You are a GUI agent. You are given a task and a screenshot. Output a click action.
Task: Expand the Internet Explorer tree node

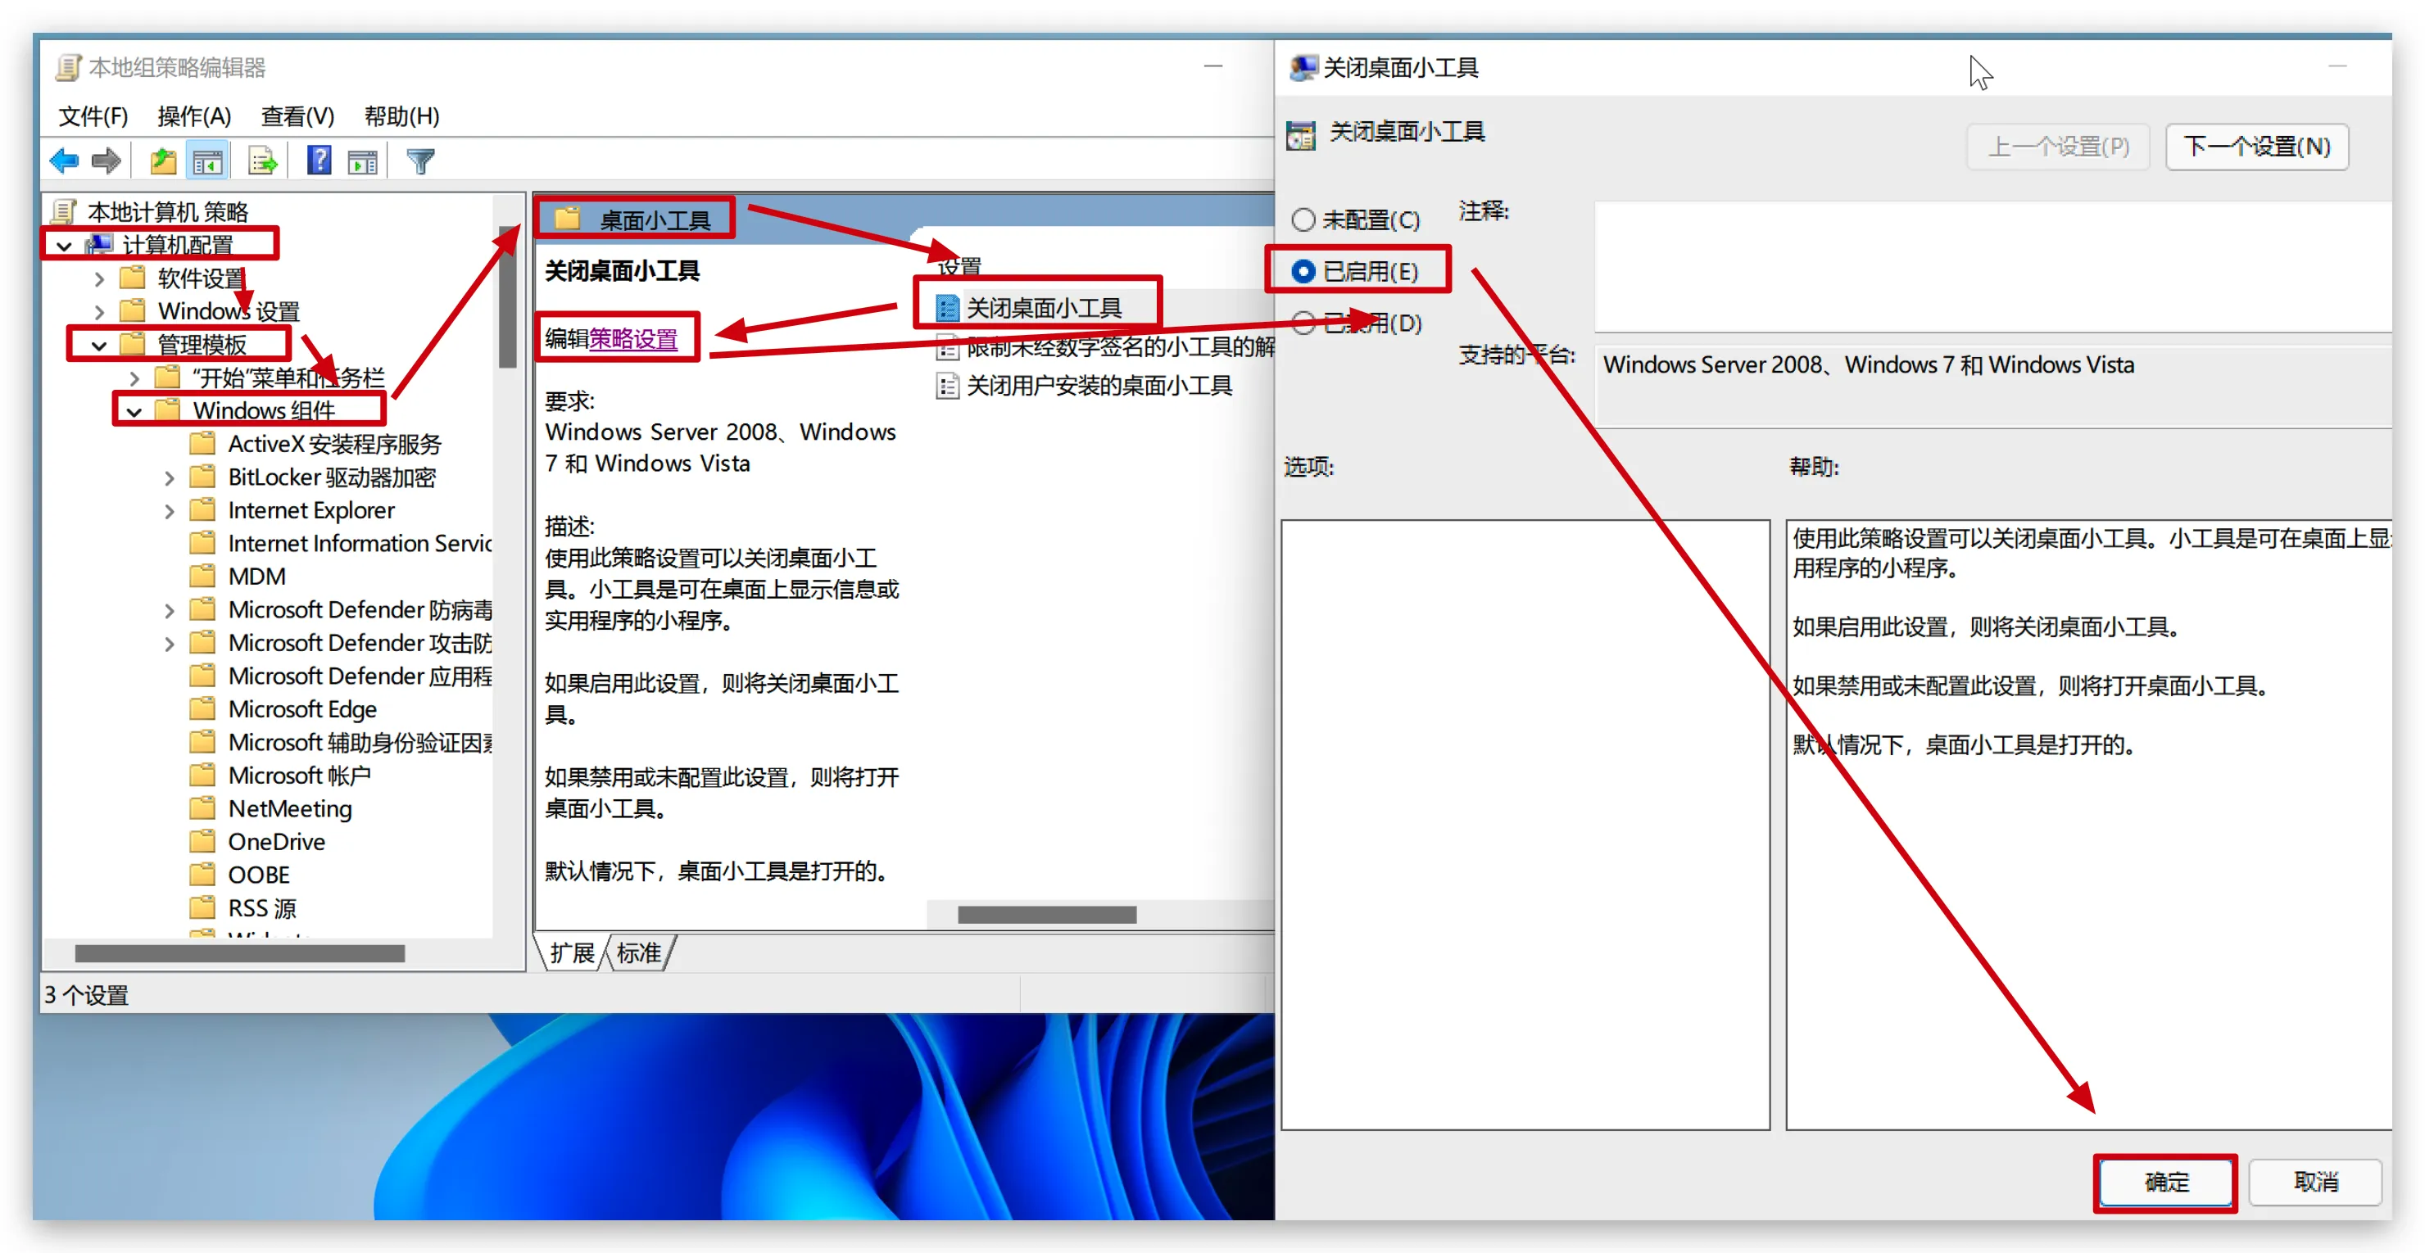(170, 511)
